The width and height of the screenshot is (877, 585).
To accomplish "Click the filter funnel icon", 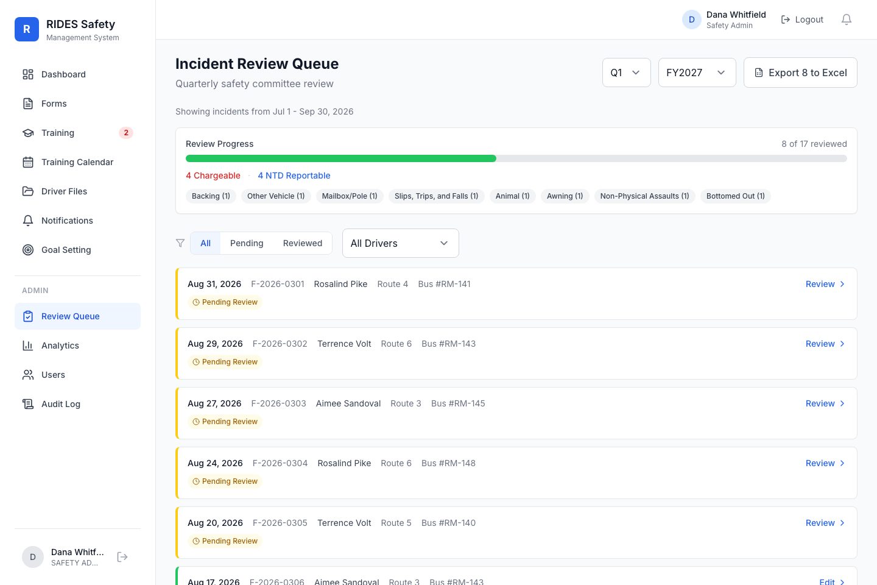I will tap(180, 243).
